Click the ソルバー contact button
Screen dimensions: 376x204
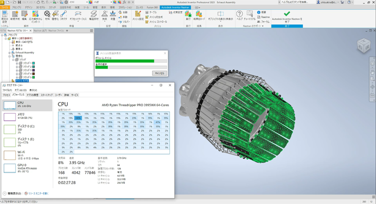pos(124,22)
